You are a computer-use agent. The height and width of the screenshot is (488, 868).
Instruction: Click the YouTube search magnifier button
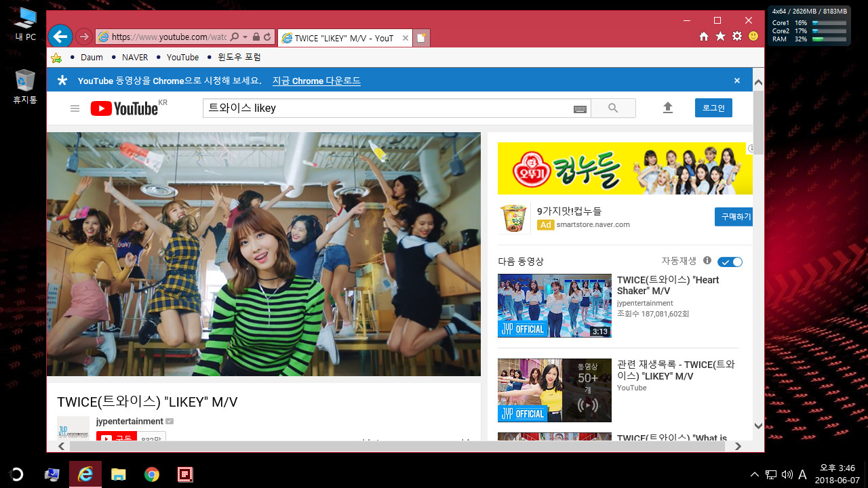(x=613, y=108)
